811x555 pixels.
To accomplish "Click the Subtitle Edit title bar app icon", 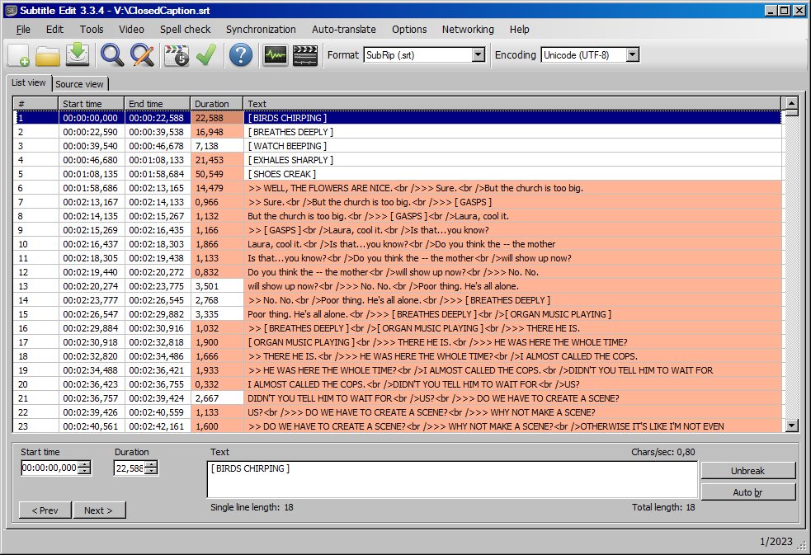I will pyautogui.click(x=11, y=11).
